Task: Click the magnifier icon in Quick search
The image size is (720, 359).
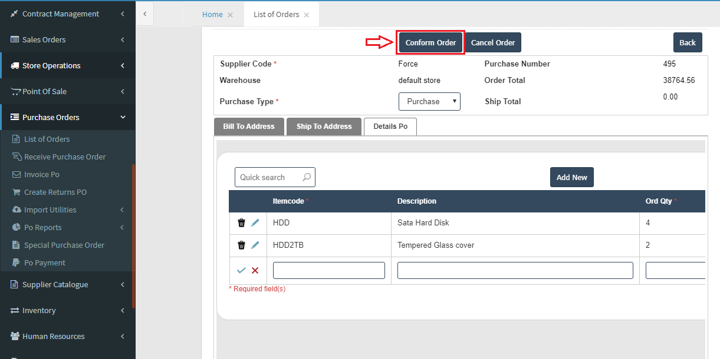Action: click(x=307, y=177)
